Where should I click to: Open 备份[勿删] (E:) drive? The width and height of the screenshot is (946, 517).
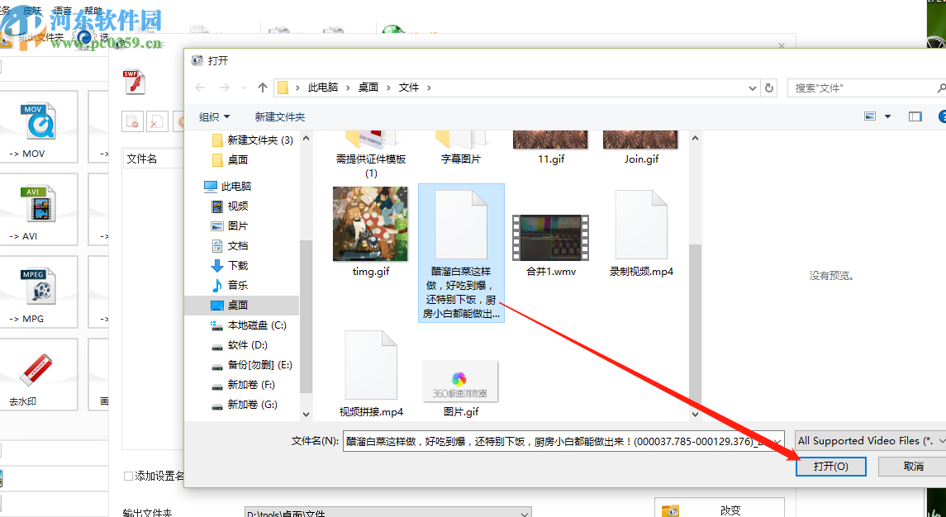(x=252, y=365)
